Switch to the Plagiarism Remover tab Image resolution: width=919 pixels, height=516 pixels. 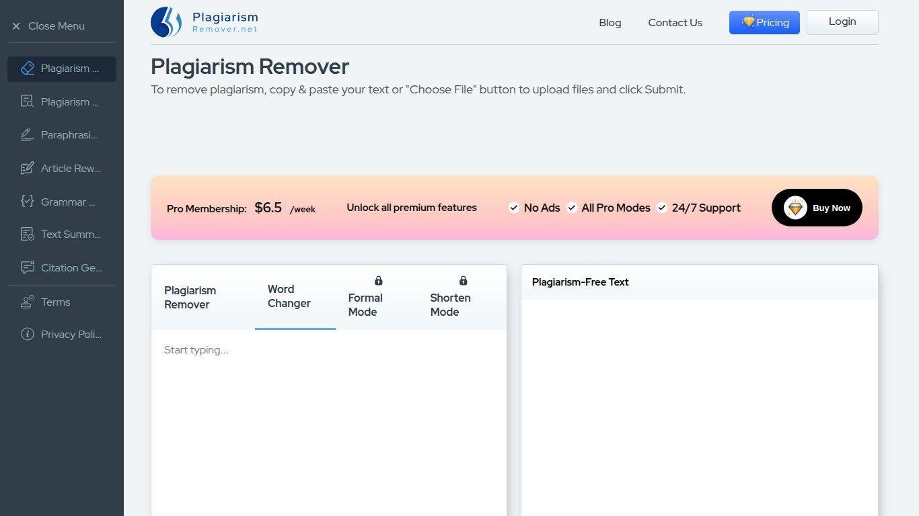coord(190,298)
